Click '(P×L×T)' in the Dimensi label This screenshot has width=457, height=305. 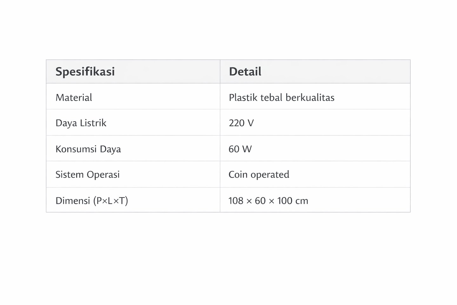110,201
